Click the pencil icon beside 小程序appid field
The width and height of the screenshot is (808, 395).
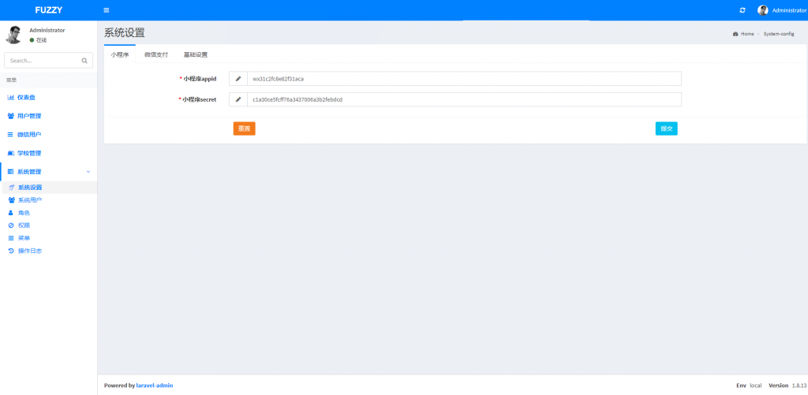coord(238,79)
